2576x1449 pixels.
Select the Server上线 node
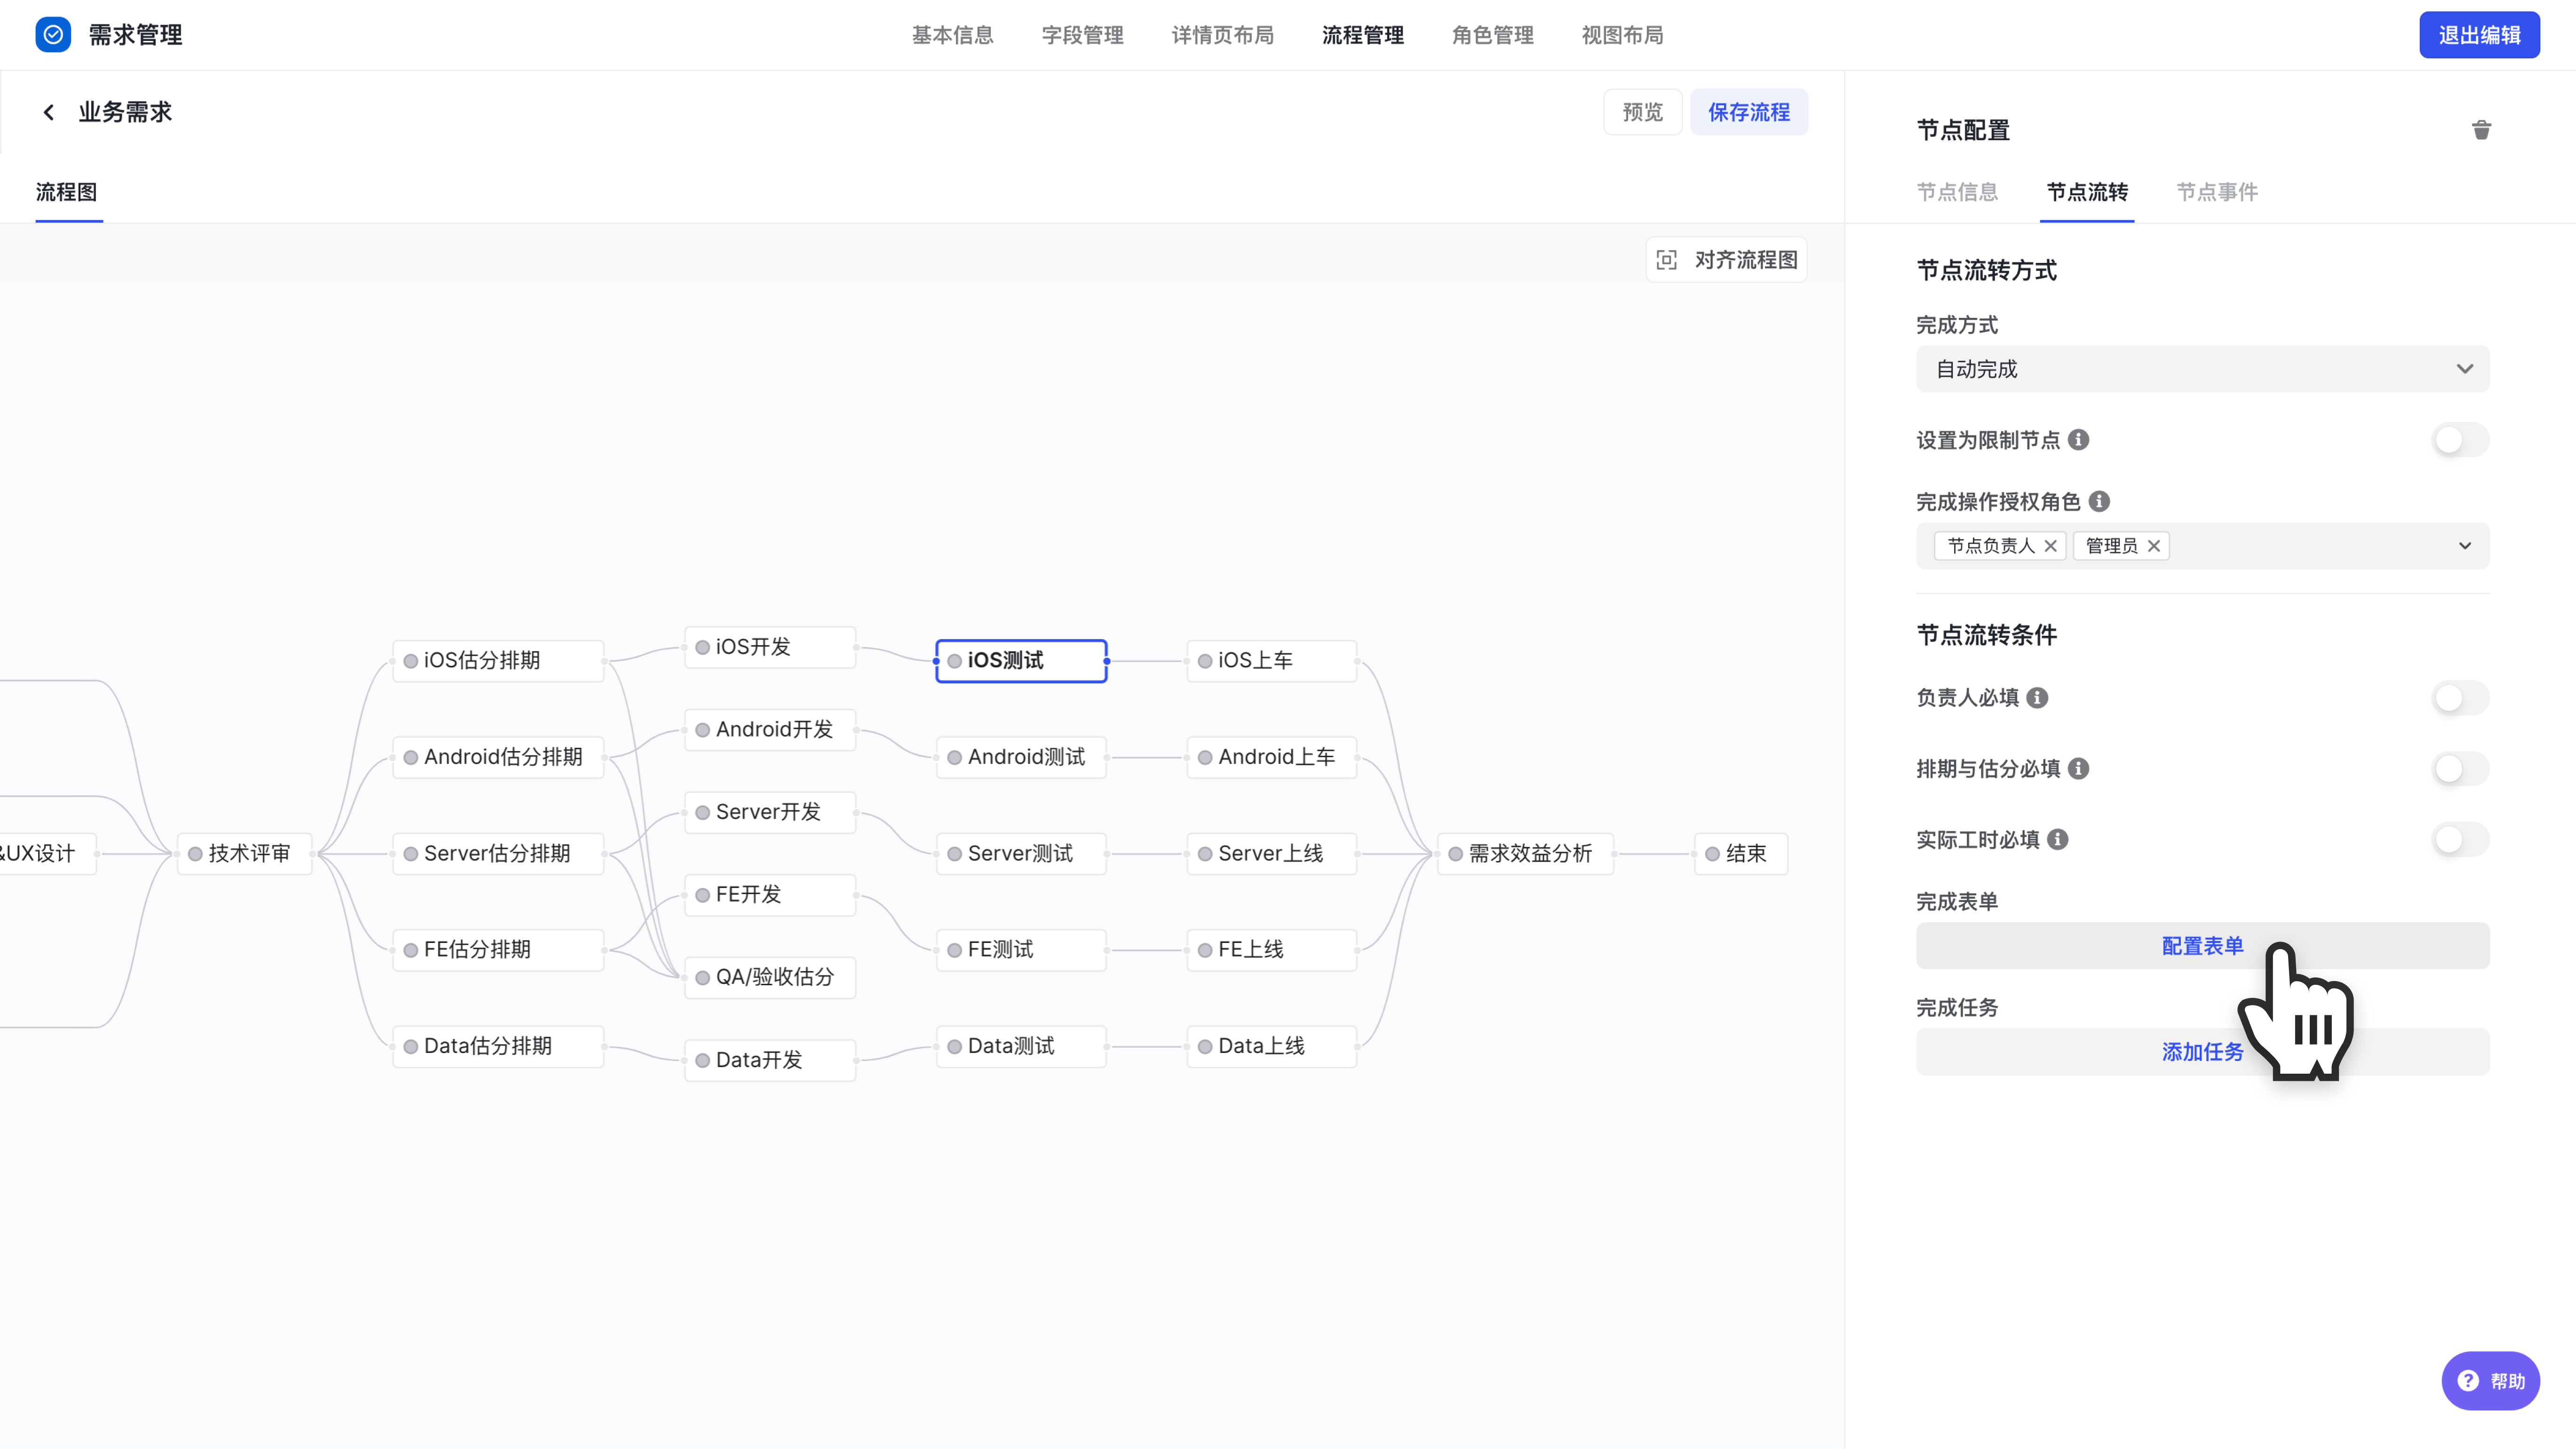[x=1272, y=854]
